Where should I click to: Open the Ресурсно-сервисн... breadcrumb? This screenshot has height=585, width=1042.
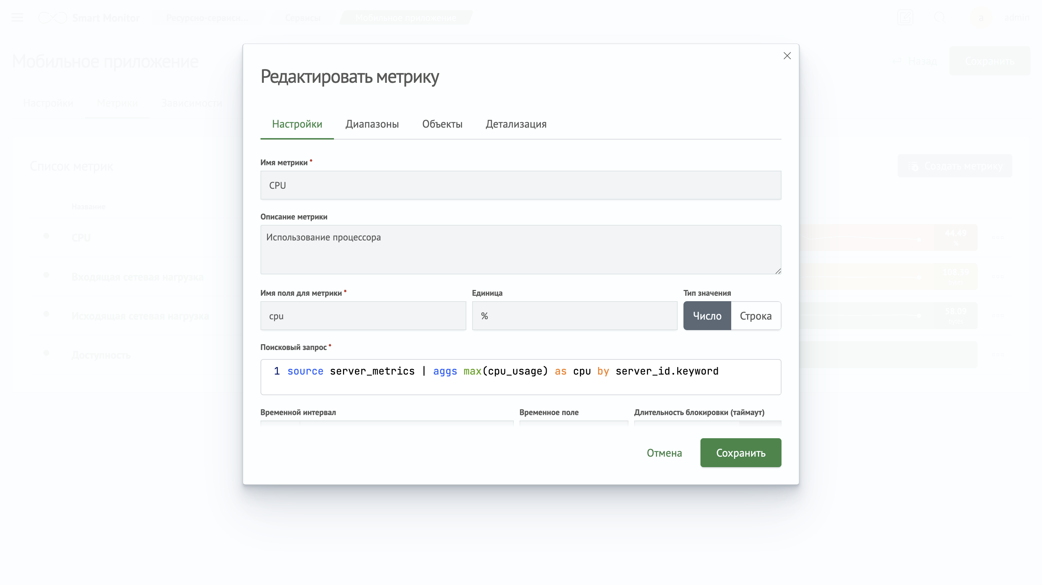click(x=207, y=18)
